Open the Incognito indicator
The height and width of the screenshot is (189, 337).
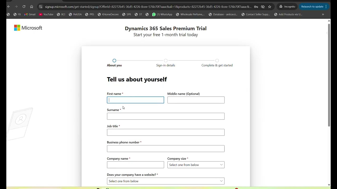pos(287,7)
